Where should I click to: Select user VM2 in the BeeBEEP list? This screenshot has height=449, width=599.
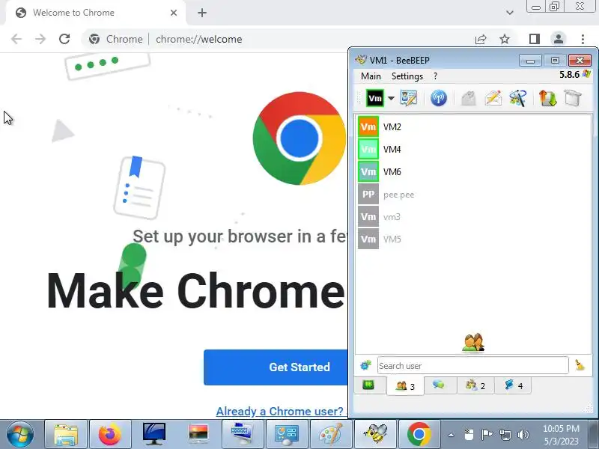point(473,126)
